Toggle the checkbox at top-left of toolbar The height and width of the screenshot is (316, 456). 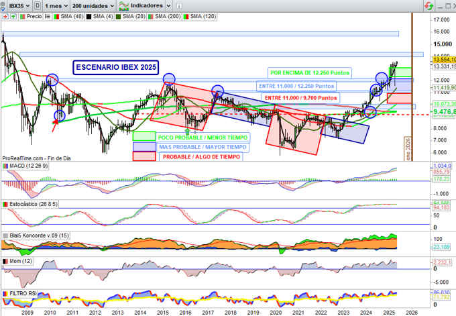(x=2, y=7)
